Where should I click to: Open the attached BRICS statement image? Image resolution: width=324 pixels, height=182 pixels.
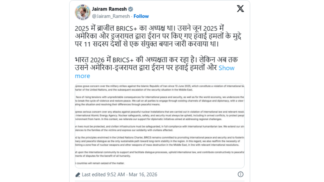[x=159, y=126]
